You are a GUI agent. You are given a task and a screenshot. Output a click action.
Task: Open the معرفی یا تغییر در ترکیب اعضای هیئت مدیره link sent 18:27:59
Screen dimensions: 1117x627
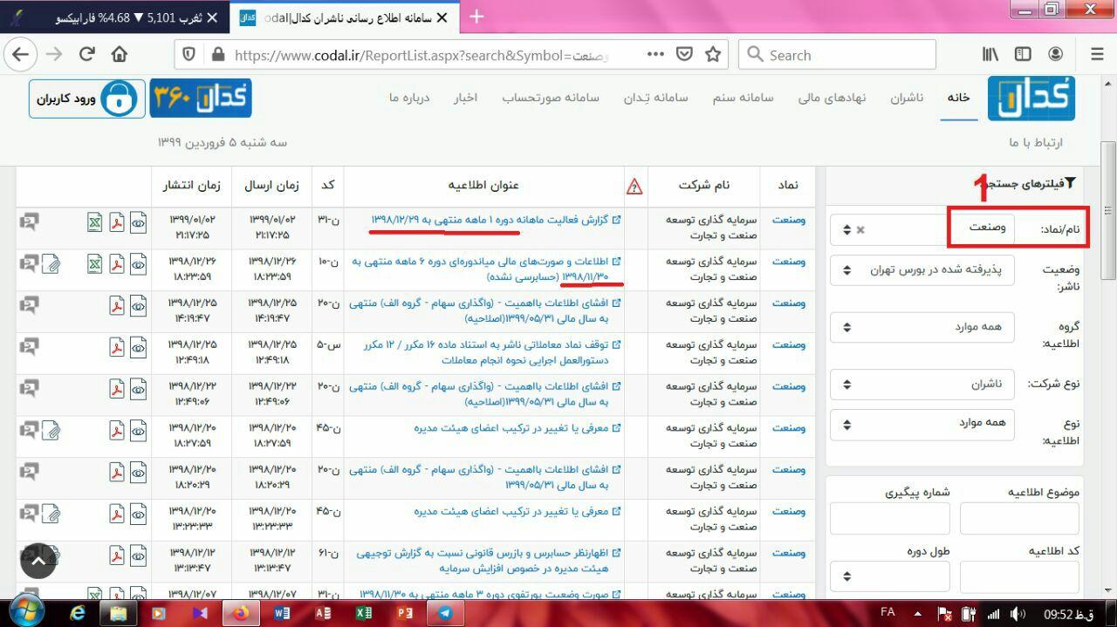point(517,428)
